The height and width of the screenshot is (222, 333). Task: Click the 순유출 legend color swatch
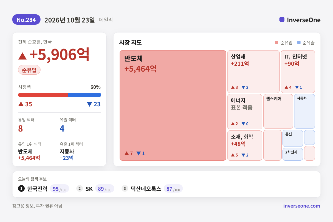pos(299,43)
